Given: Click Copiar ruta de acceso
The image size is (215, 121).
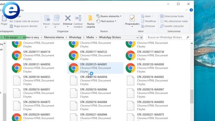Looking at the screenshot, I should click(x=24, y=21).
